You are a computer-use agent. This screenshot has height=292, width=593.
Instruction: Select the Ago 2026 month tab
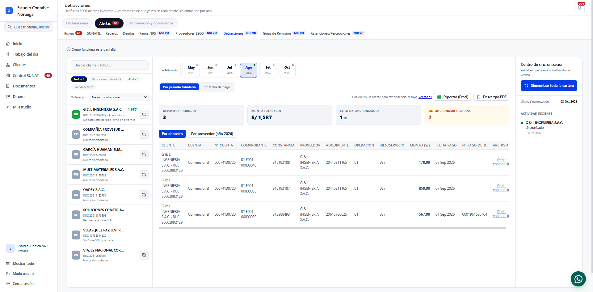tap(249, 70)
